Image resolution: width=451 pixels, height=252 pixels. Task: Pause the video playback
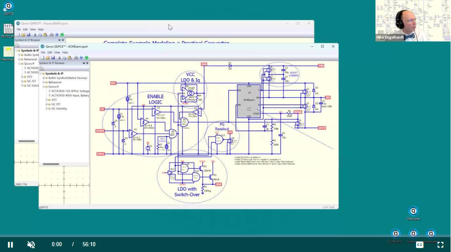click(x=10, y=245)
